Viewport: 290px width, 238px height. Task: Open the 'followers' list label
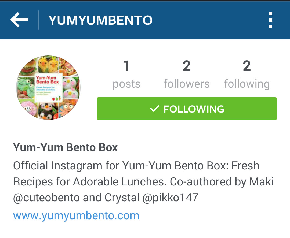187,84
